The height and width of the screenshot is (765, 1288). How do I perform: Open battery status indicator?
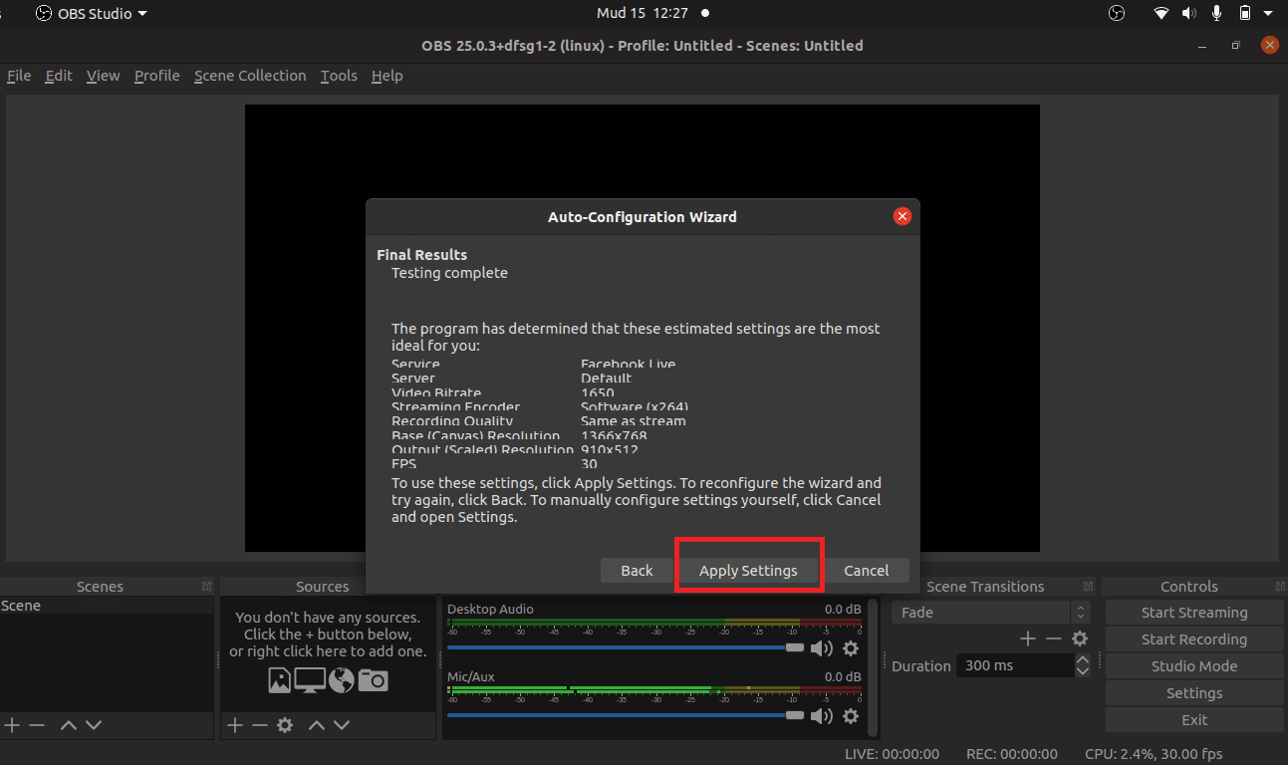click(x=1244, y=13)
